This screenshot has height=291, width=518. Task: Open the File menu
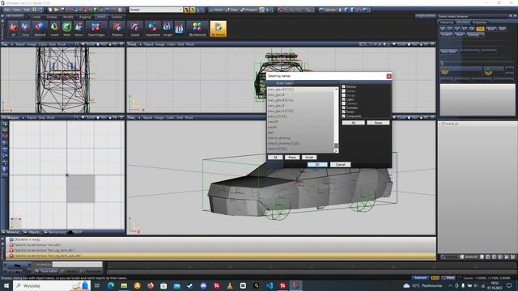point(7,10)
